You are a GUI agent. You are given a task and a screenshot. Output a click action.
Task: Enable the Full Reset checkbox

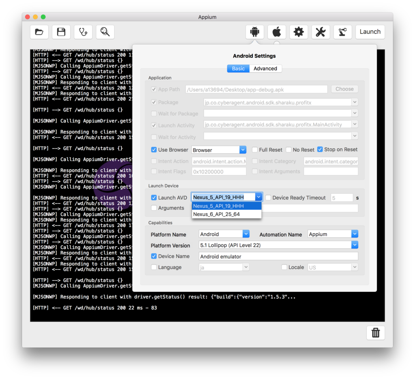click(x=255, y=150)
